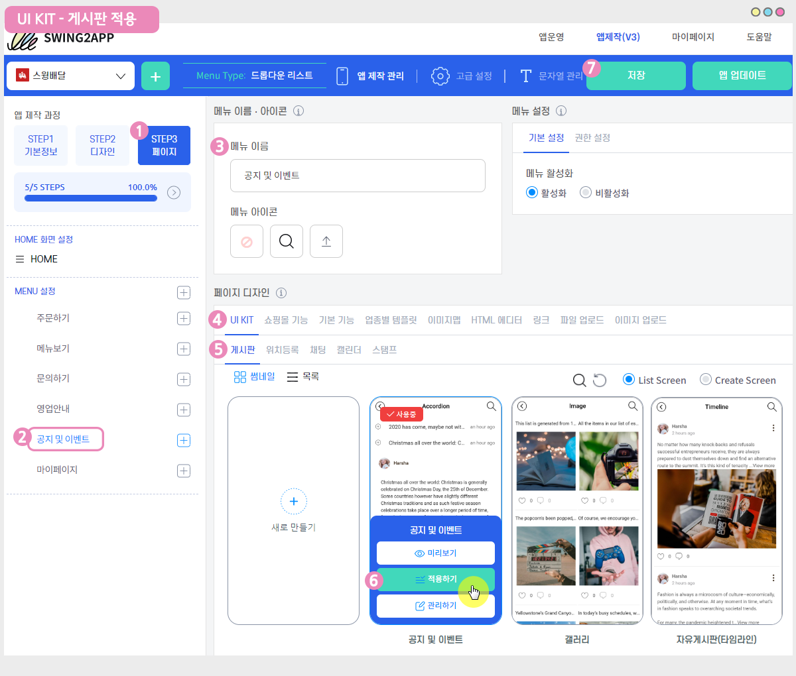This screenshot has width=796, height=676.
Task: Select the no-icon (disabled) menu icon option
Action: 247,241
